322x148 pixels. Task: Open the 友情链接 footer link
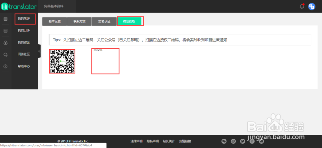pyautogui.click(x=185, y=141)
